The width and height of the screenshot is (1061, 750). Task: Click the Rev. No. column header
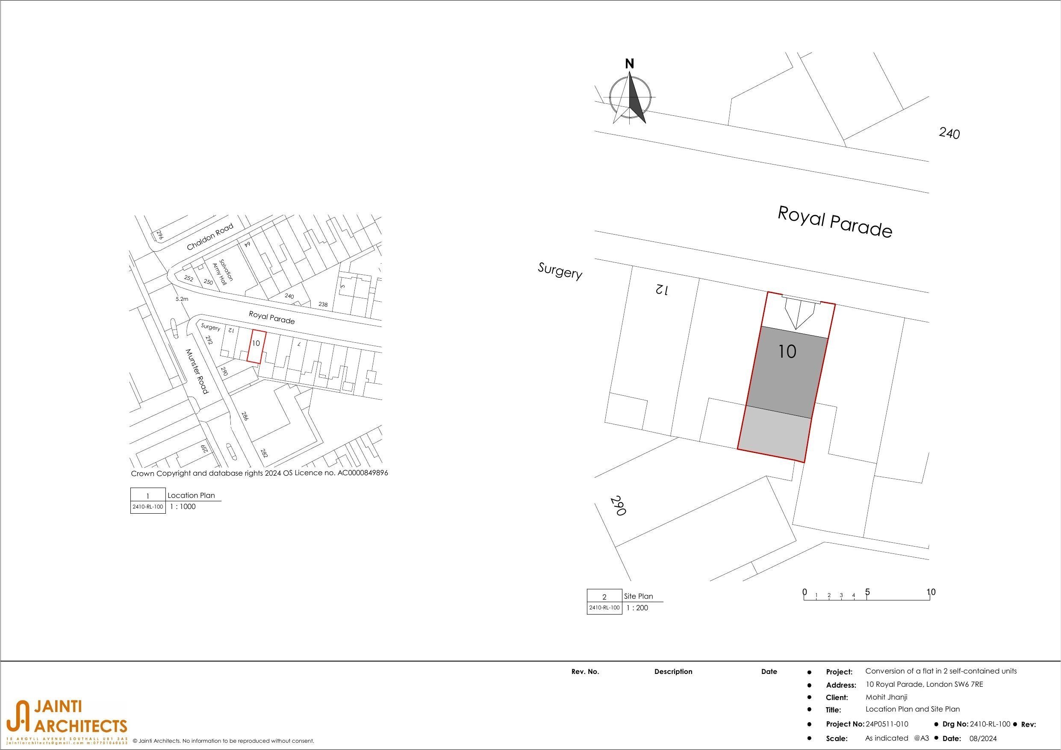click(x=585, y=671)
